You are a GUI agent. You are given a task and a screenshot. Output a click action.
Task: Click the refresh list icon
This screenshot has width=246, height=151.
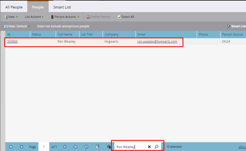point(86,147)
